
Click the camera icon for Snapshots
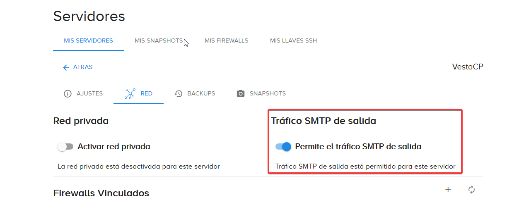(x=241, y=94)
